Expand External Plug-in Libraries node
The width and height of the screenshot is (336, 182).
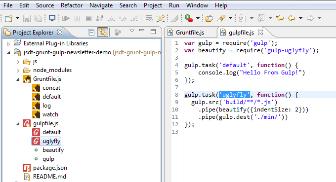[8, 44]
